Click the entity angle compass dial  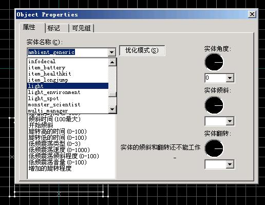point(214,62)
